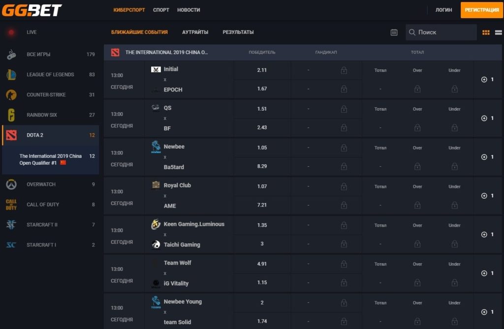
Task: Open Rainbow Six category
Action: [x=51, y=115]
